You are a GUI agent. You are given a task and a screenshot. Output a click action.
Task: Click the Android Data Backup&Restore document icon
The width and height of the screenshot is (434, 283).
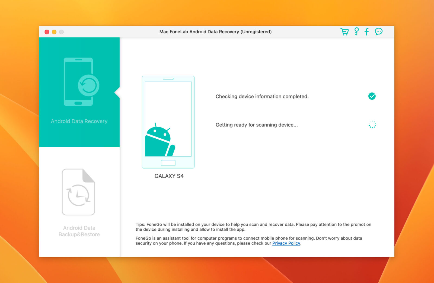(x=79, y=191)
